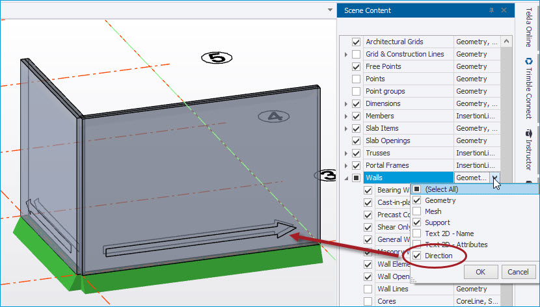Screen dimensions: 540x307
Task: Click the grid line 4 marker
Action: (x=274, y=116)
